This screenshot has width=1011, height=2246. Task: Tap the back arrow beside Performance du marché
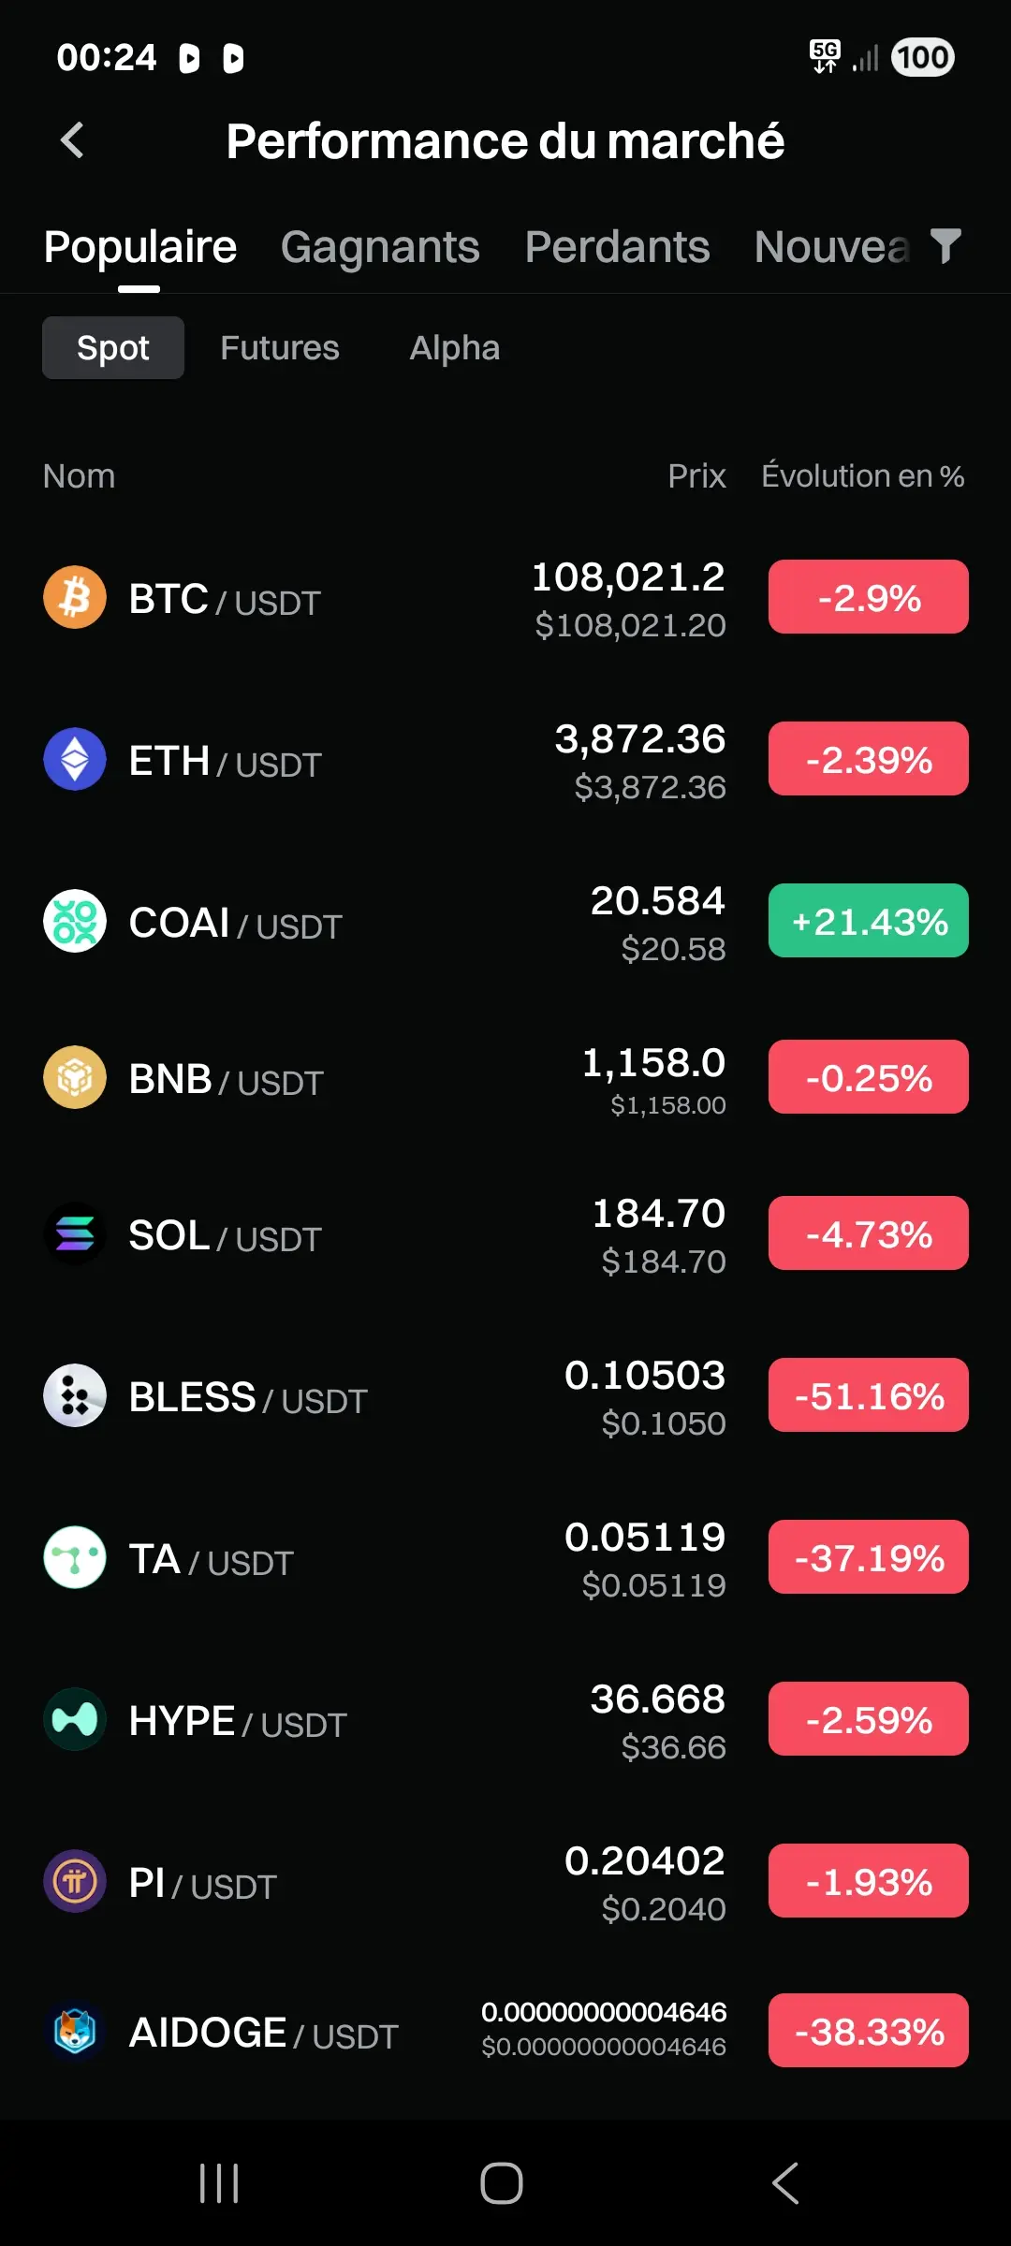72,141
